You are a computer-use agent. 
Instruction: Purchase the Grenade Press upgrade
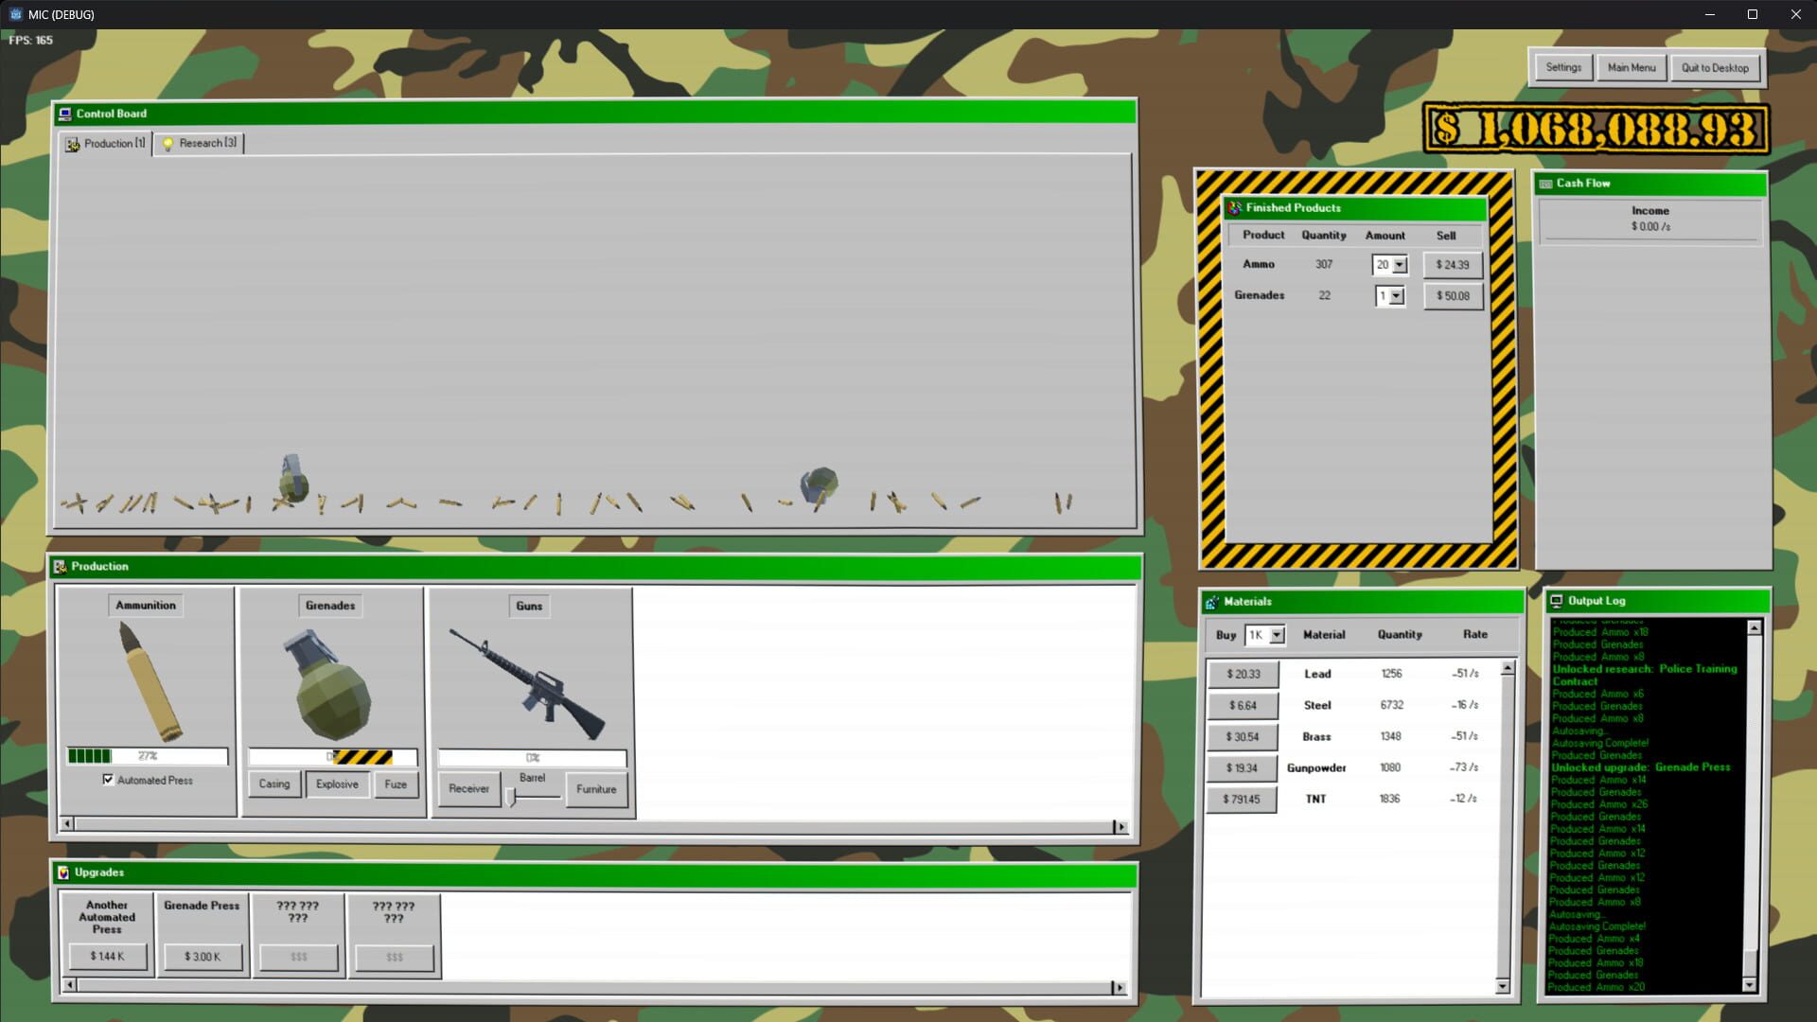[x=202, y=957]
